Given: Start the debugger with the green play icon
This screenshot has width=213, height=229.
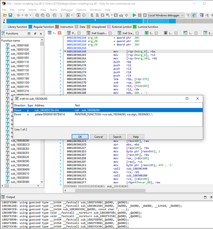Looking at the screenshot, I should tap(134, 15).
